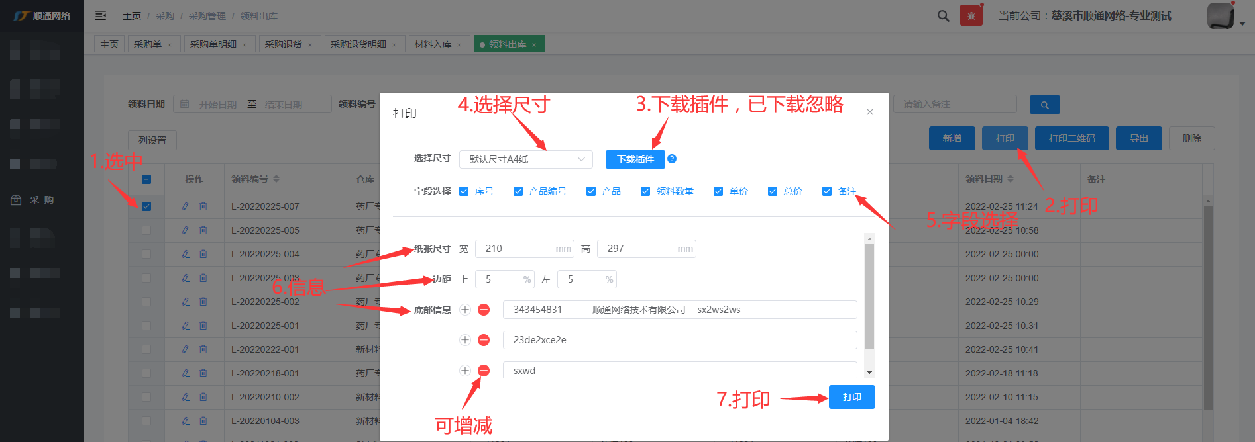Screen dimensions: 1255x442
Task: Uncheck the 单价 field checkbox
Action: pyautogui.click(x=718, y=191)
